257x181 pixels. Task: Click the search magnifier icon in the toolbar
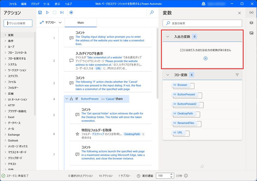click(x=152, y=13)
